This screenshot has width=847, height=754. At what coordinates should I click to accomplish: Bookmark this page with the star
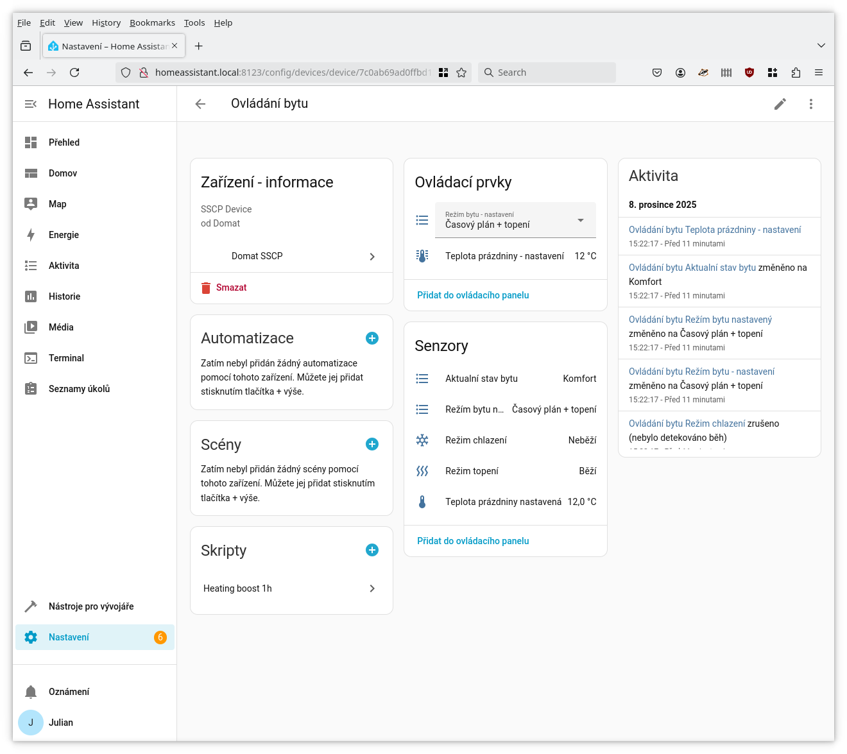(x=461, y=73)
